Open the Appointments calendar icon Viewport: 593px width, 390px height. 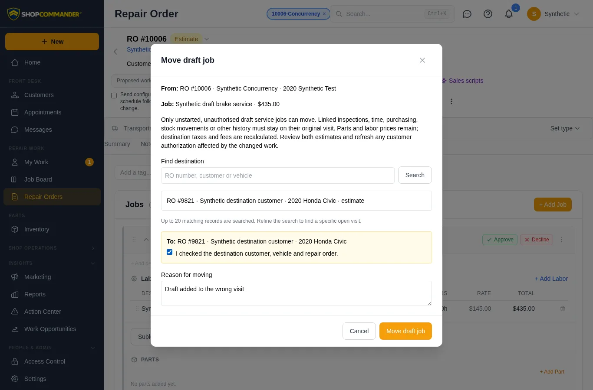click(x=15, y=112)
